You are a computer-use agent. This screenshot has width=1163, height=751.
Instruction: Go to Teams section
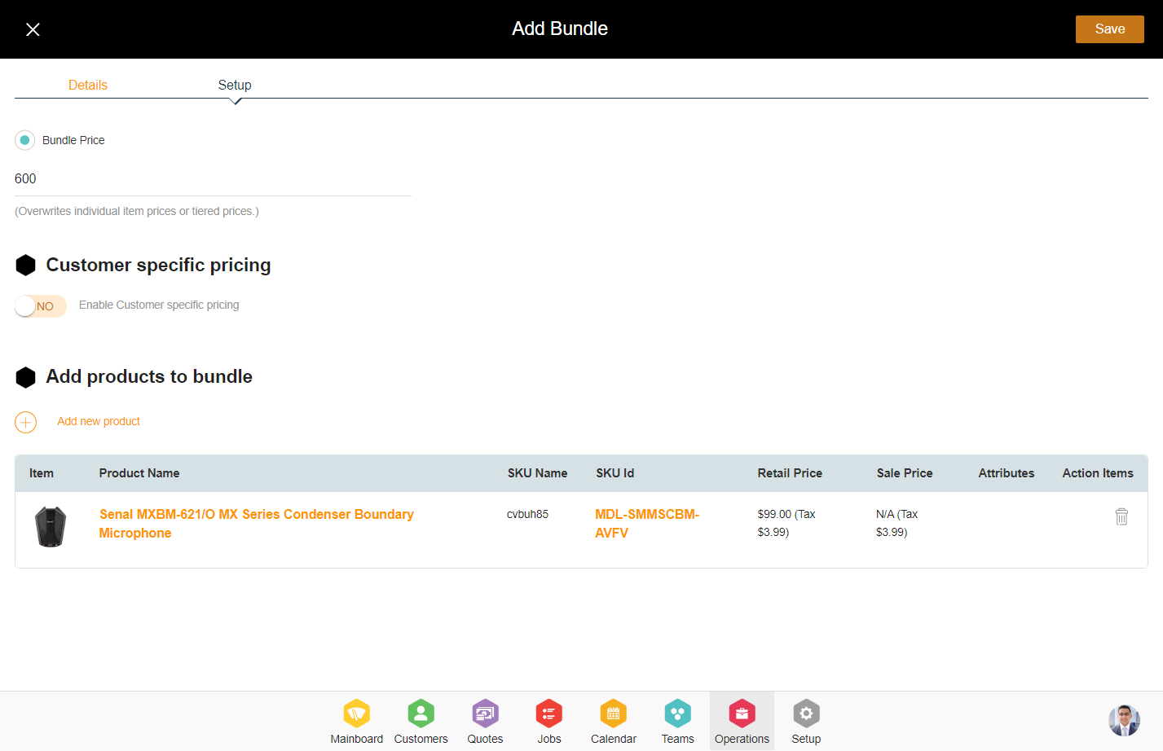coord(677,722)
